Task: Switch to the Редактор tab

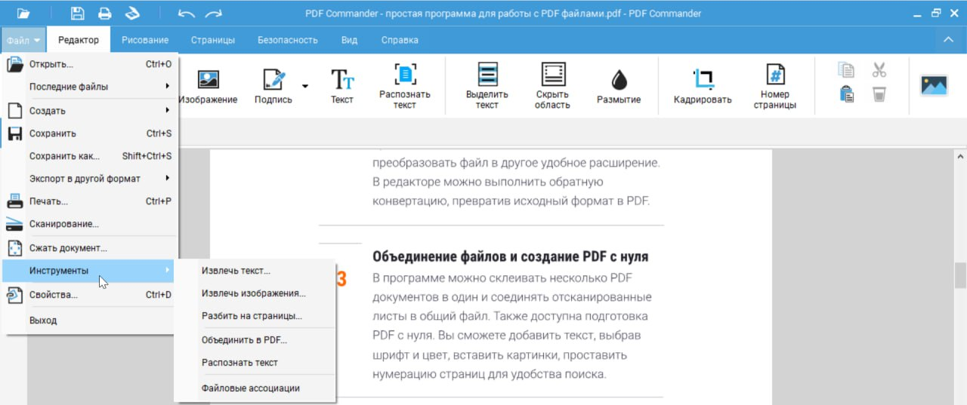Action: tap(79, 40)
